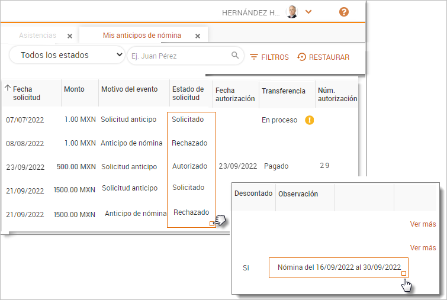The width and height of the screenshot is (447, 300).
Task: Click the RESTAURAR reset button
Action: [x=323, y=57]
